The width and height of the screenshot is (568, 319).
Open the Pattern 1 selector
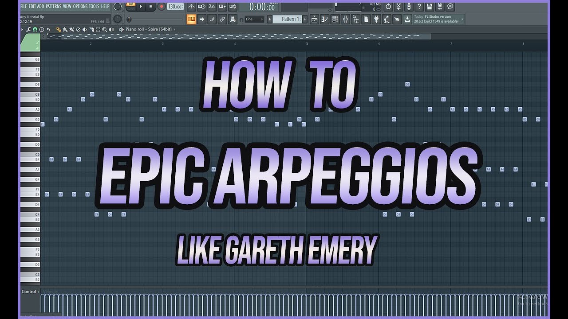click(x=288, y=19)
